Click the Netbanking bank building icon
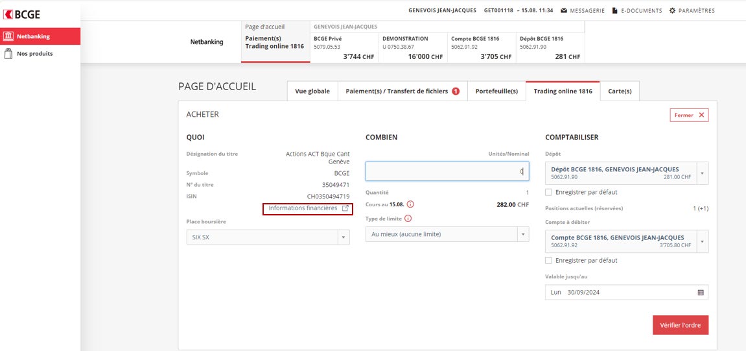Viewport: 746px width, 351px height. tap(8, 36)
